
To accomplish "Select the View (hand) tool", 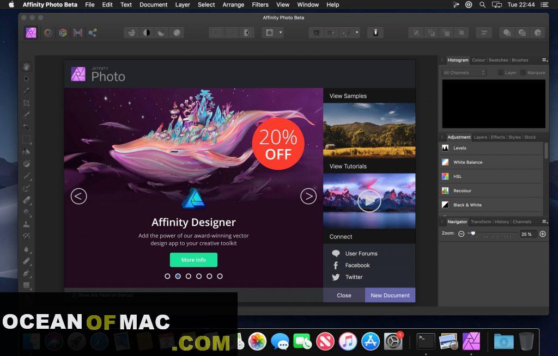I will (26, 66).
